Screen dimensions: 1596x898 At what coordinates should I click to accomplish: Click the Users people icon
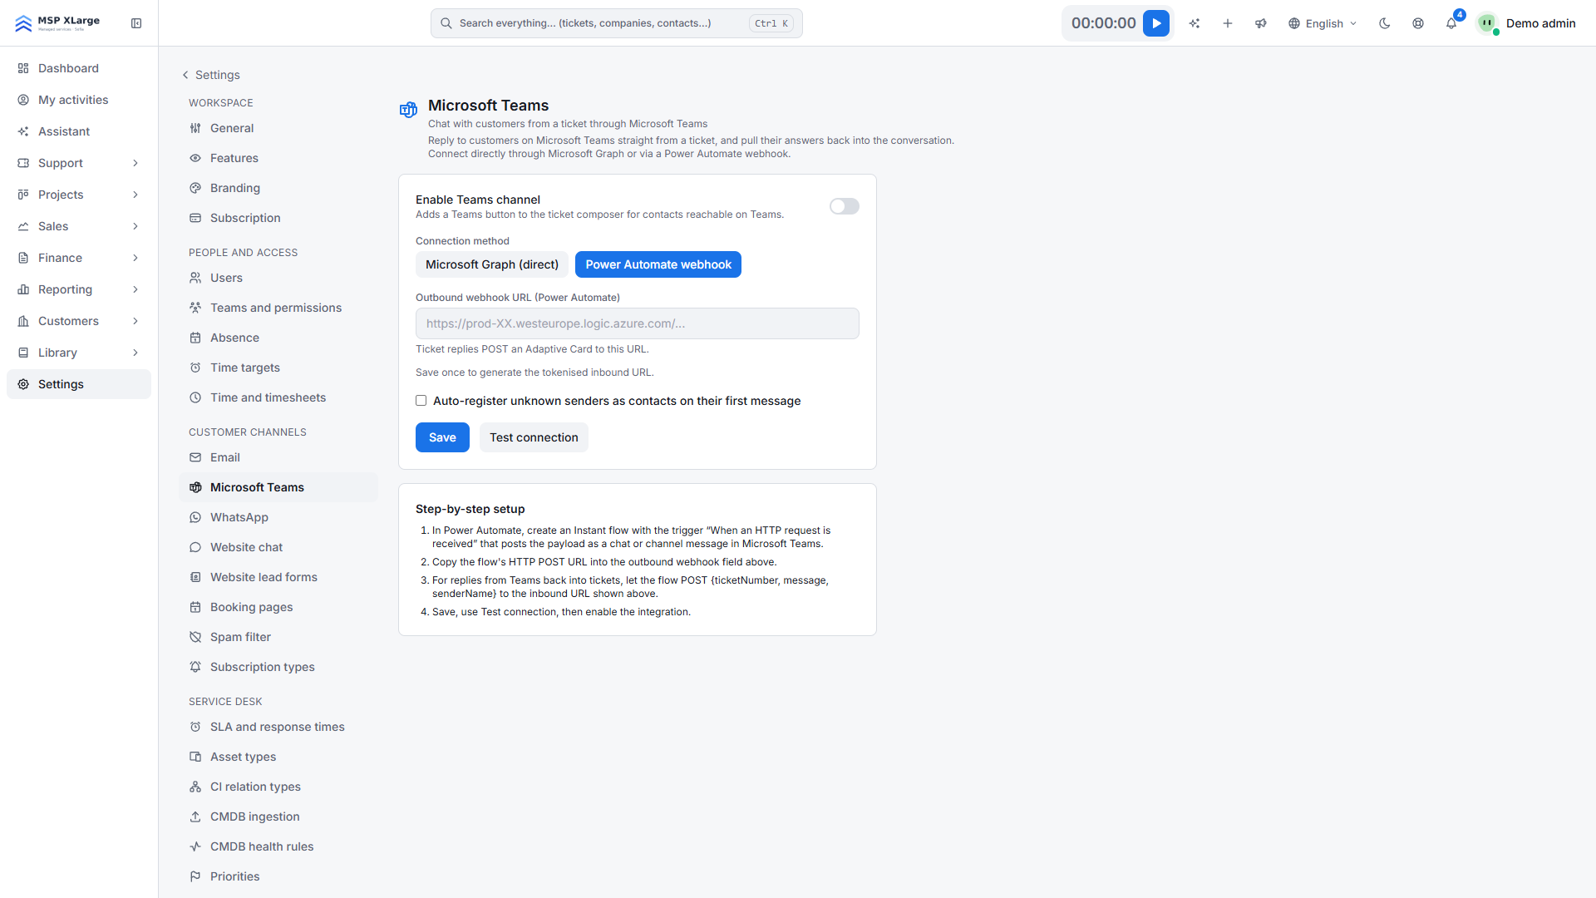click(x=195, y=278)
